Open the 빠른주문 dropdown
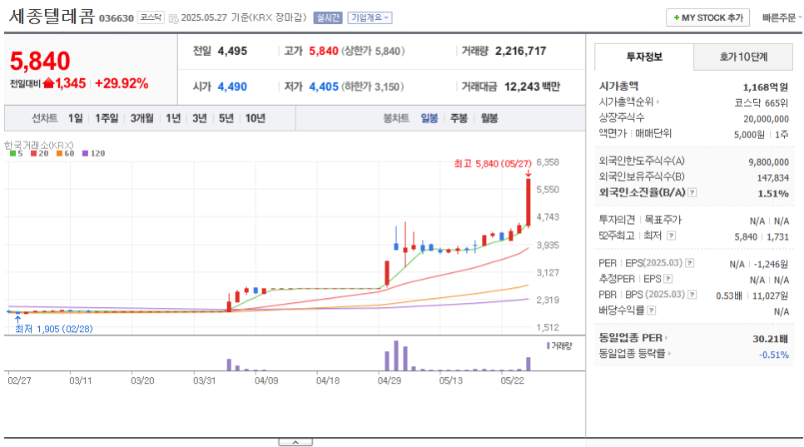 (782, 17)
